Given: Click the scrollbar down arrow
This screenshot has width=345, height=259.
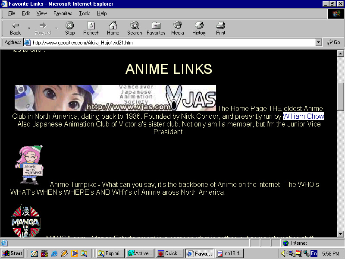Looking at the screenshot, I should click(x=340, y=234).
